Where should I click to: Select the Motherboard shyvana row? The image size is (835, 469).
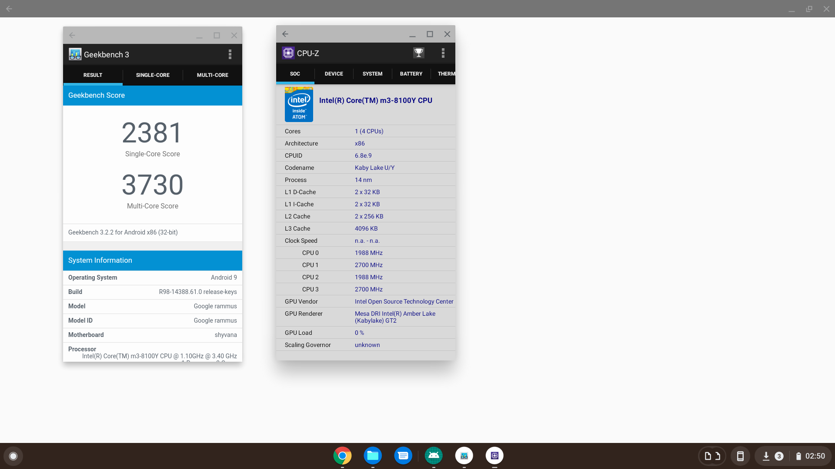153,335
